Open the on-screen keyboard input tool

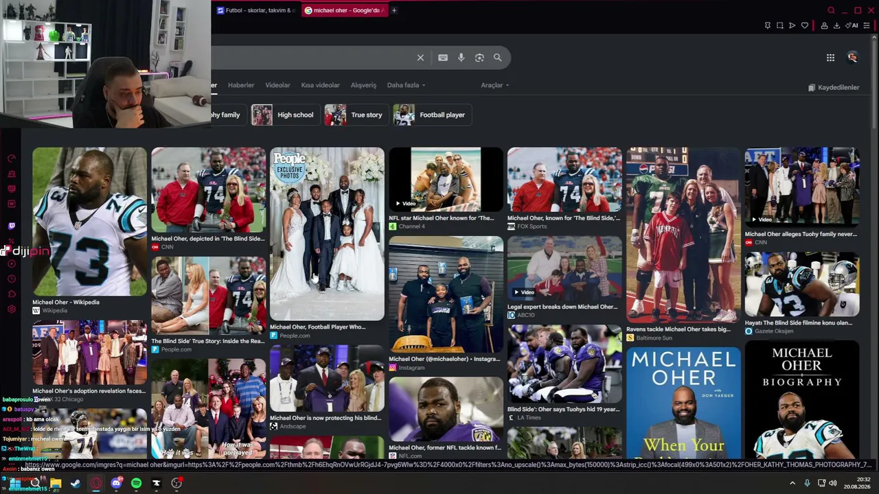click(443, 58)
